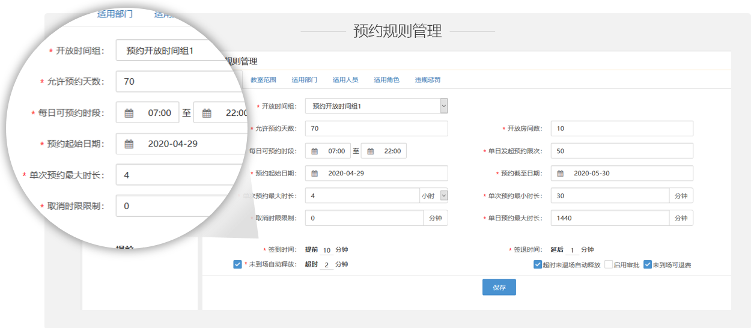
Task: Click calendar icon before 2020-04-29 outside the magnifier
Action: point(314,174)
